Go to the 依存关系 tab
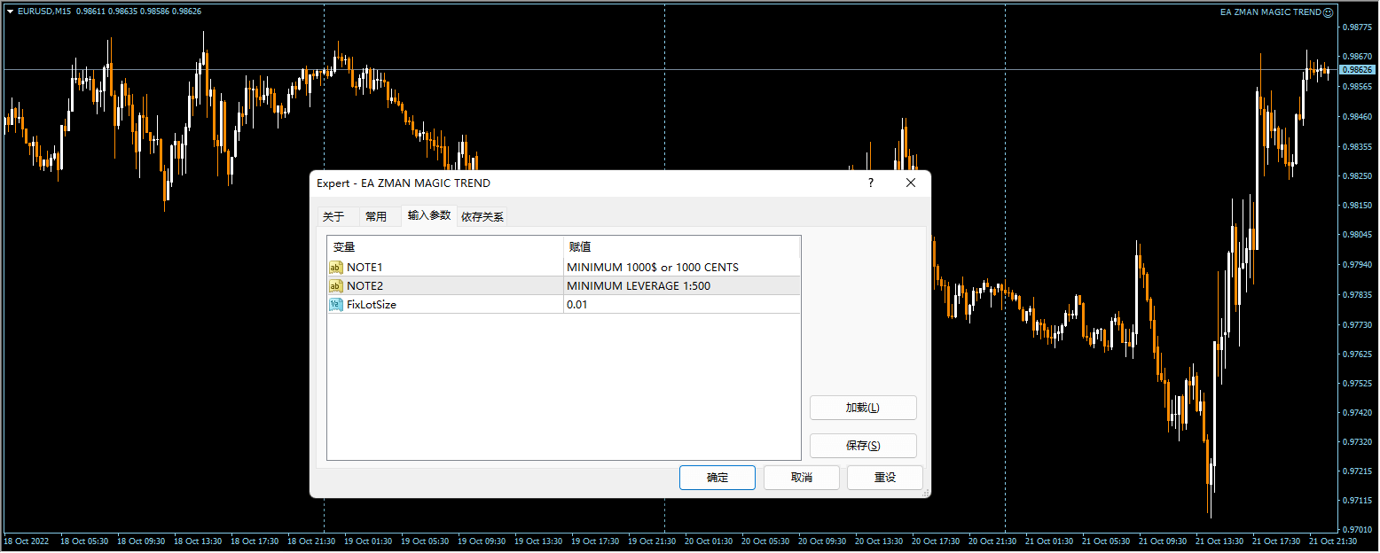The width and height of the screenshot is (1380, 553). 482,217
